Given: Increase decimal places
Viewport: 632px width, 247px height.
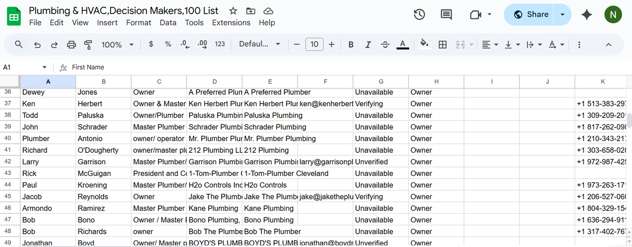Looking at the screenshot, I should pyautogui.click(x=202, y=45).
